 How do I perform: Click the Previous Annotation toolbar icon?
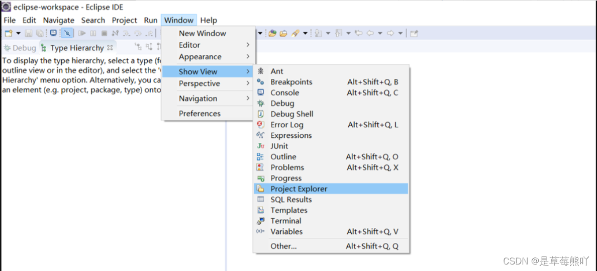click(x=338, y=33)
